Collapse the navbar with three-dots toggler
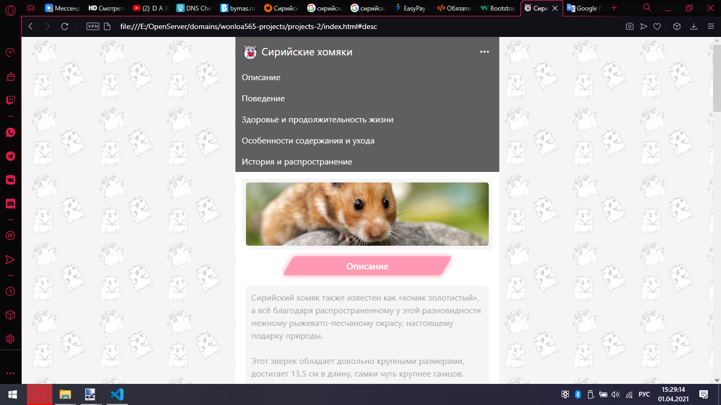The image size is (721, 405). (484, 52)
